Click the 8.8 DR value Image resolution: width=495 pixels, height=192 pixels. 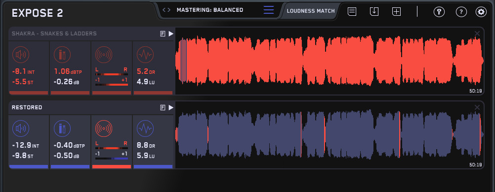pyautogui.click(x=146, y=146)
